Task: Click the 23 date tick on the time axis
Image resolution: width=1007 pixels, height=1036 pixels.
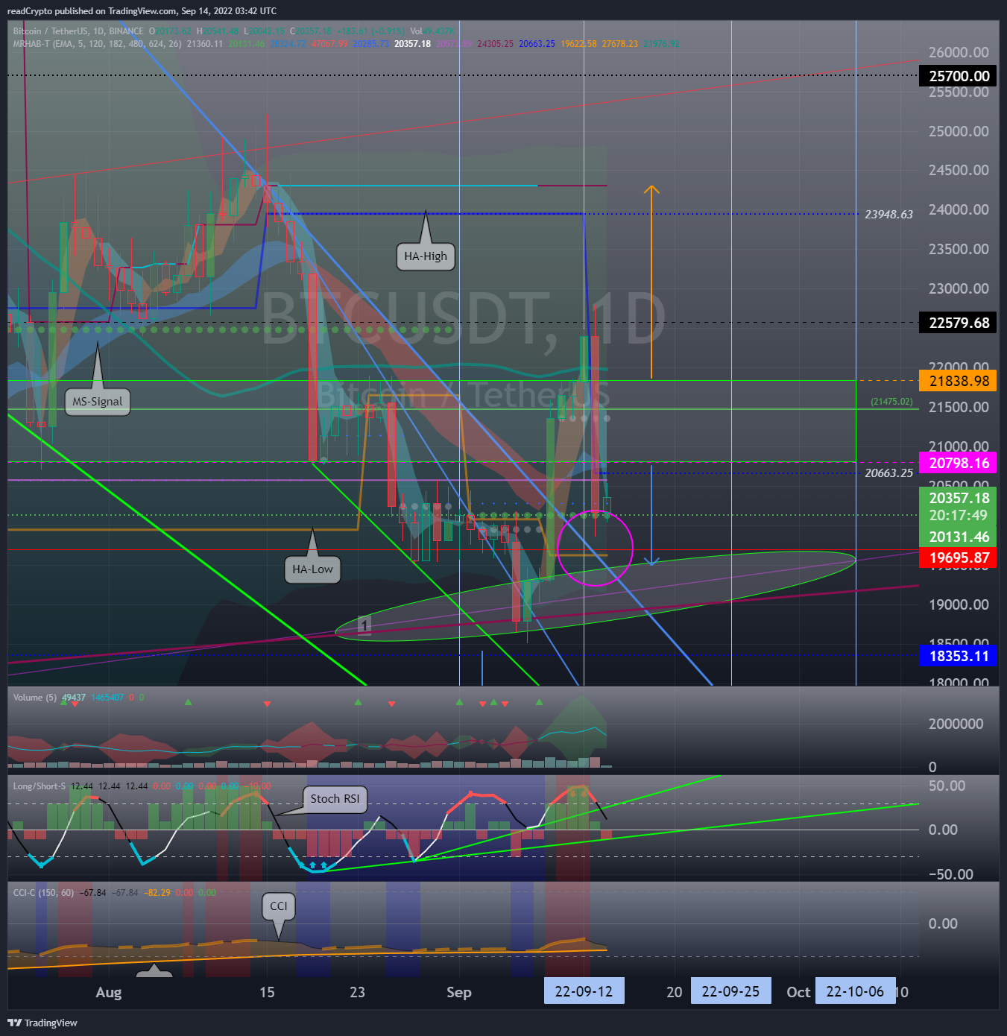Action: click(358, 992)
